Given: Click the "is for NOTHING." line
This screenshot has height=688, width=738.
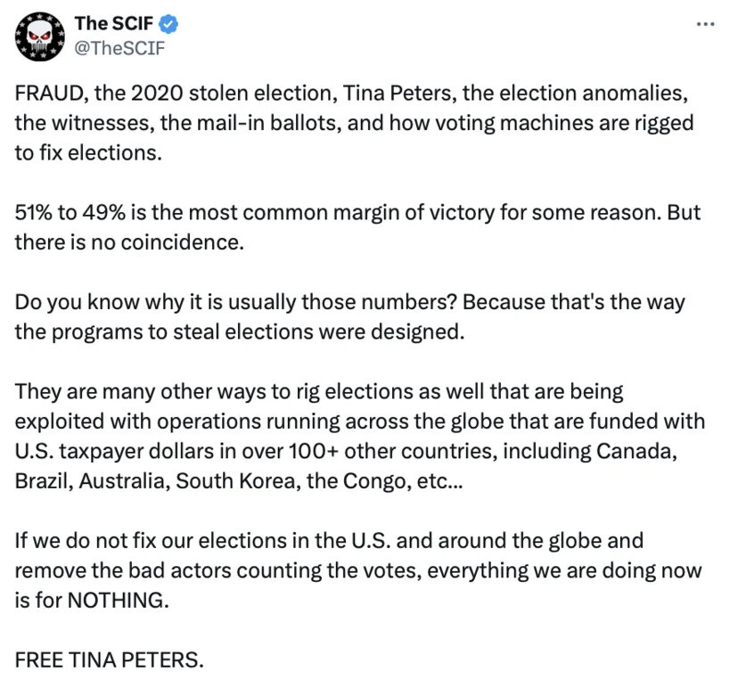Looking at the screenshot, I should click(91, 599).
